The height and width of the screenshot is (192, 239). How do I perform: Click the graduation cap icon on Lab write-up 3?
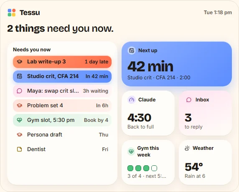coord(19,62)
